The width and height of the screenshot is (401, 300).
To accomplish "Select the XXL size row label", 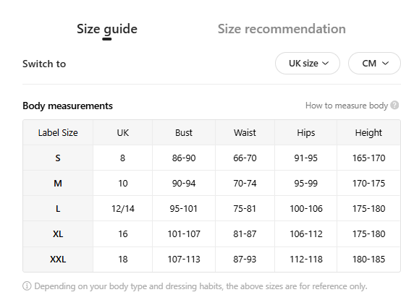I will 58,259.
